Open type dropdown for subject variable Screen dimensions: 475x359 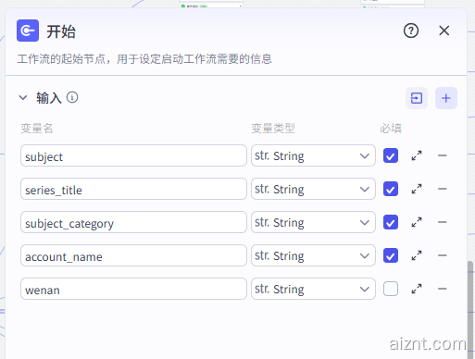click(x=313, y=155)
